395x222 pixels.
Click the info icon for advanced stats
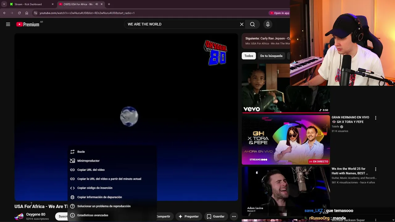click(x=73, y=215)
